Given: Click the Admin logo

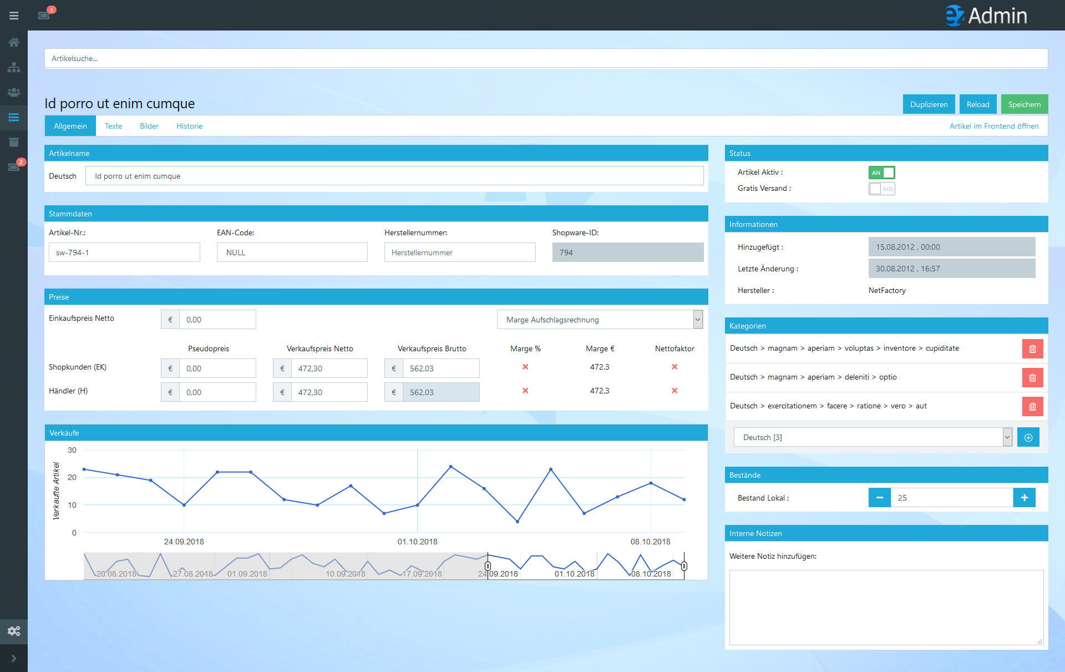Looking at the screenshot, I should [986, 16].
